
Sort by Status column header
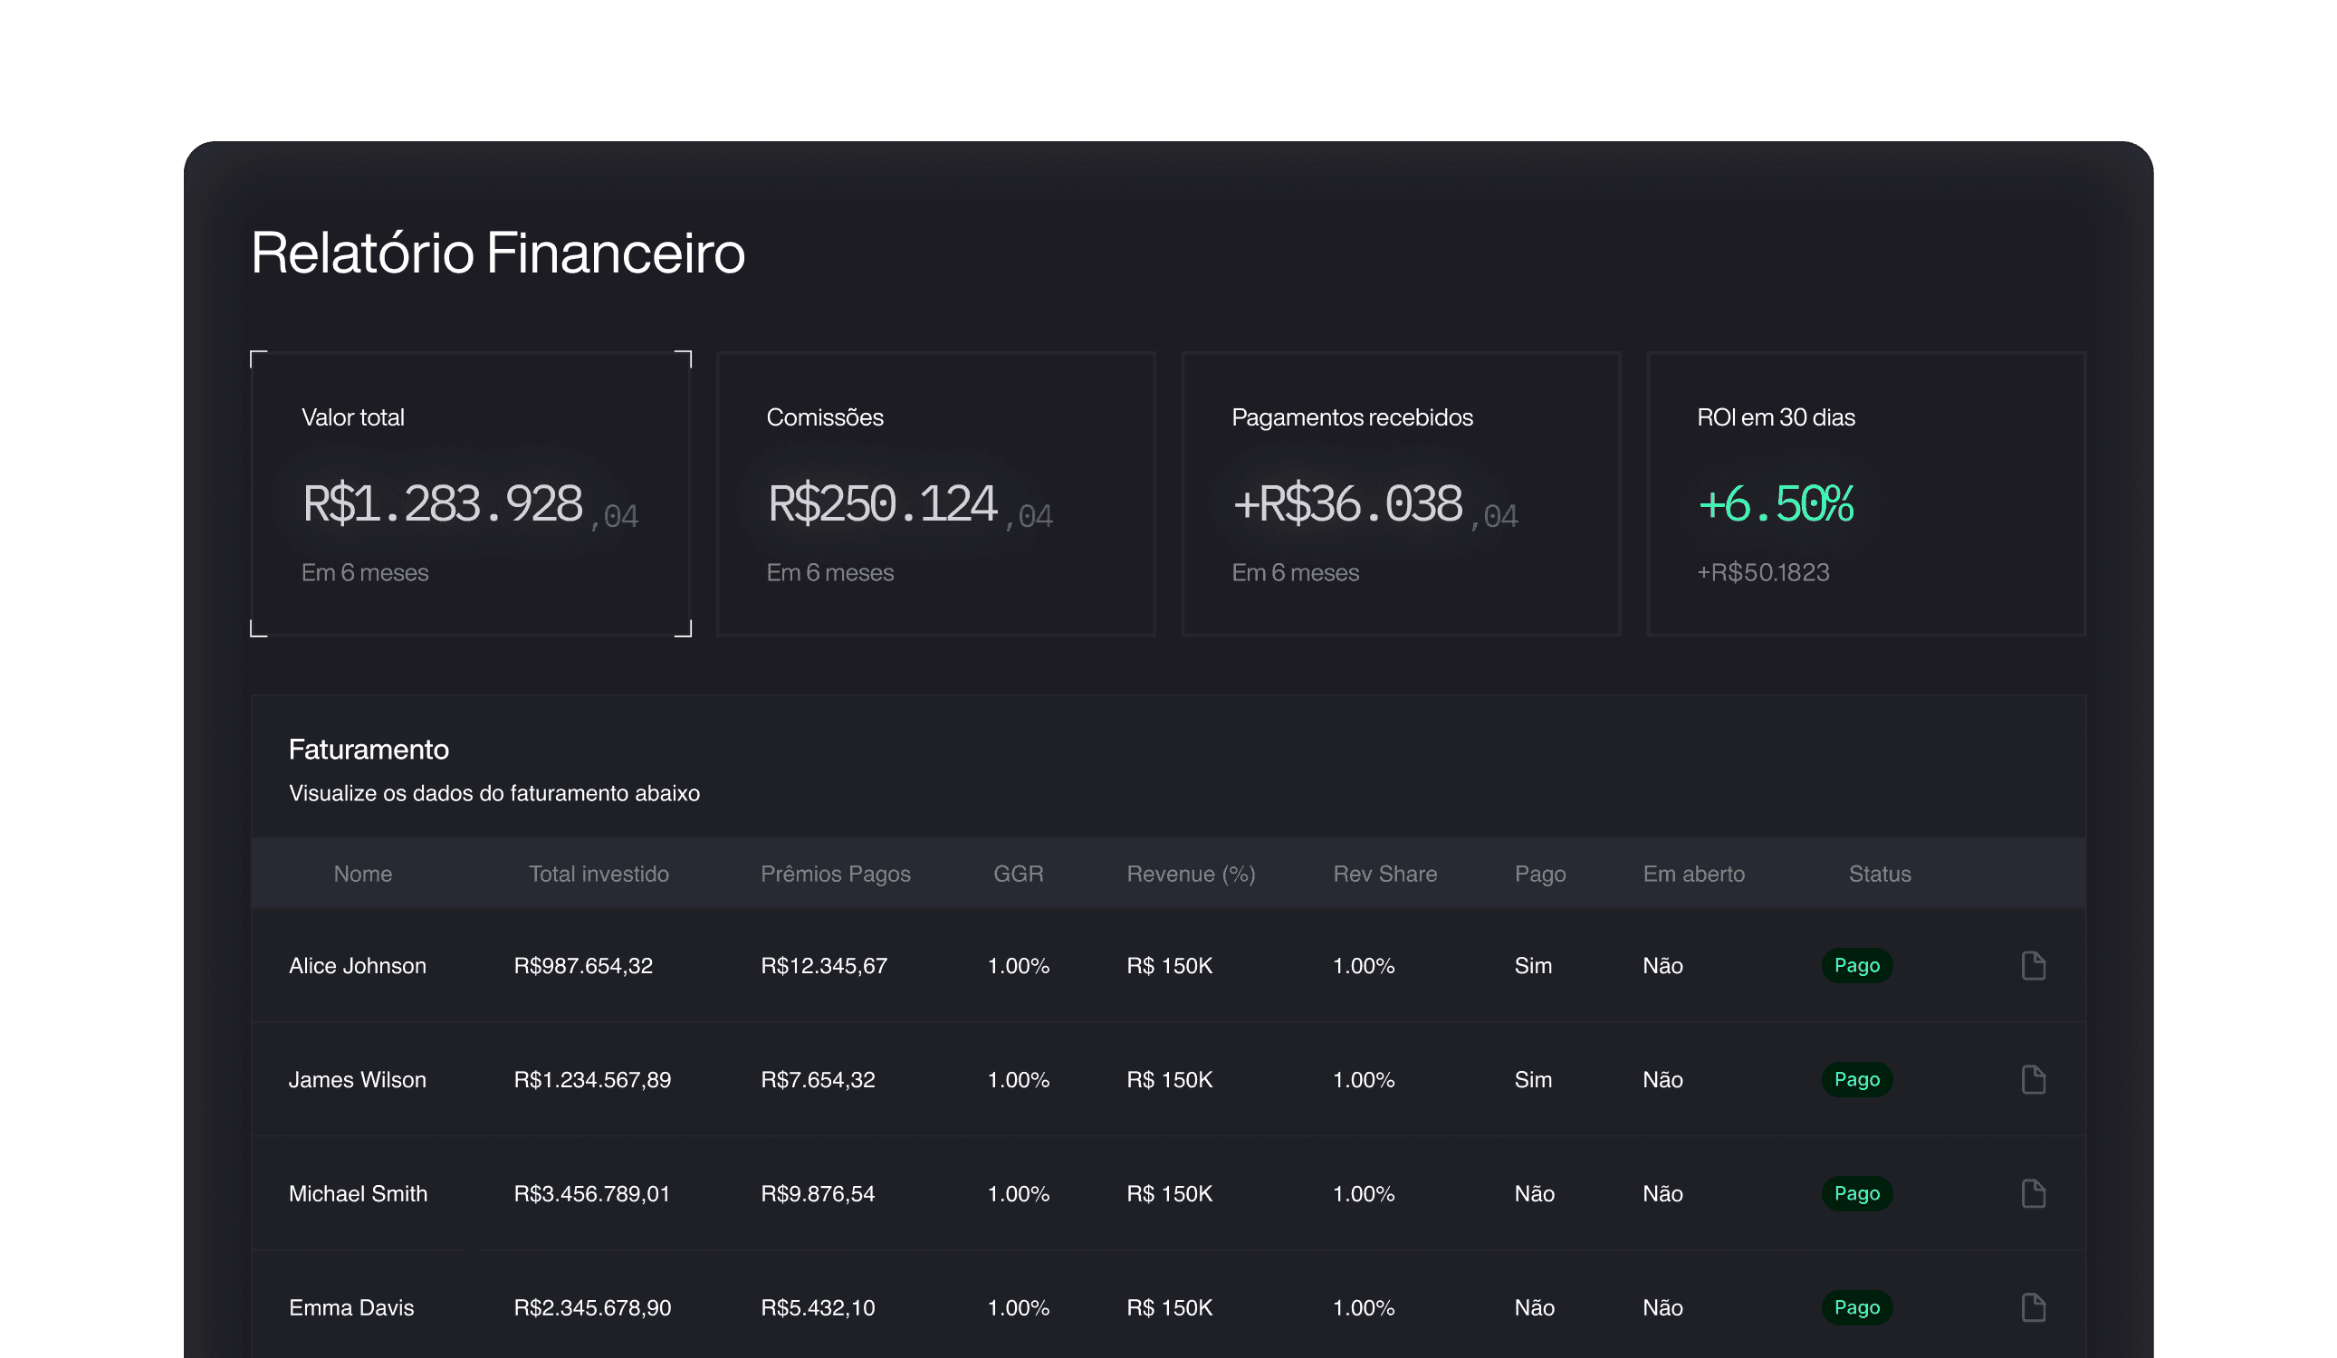coord(1879,874)
